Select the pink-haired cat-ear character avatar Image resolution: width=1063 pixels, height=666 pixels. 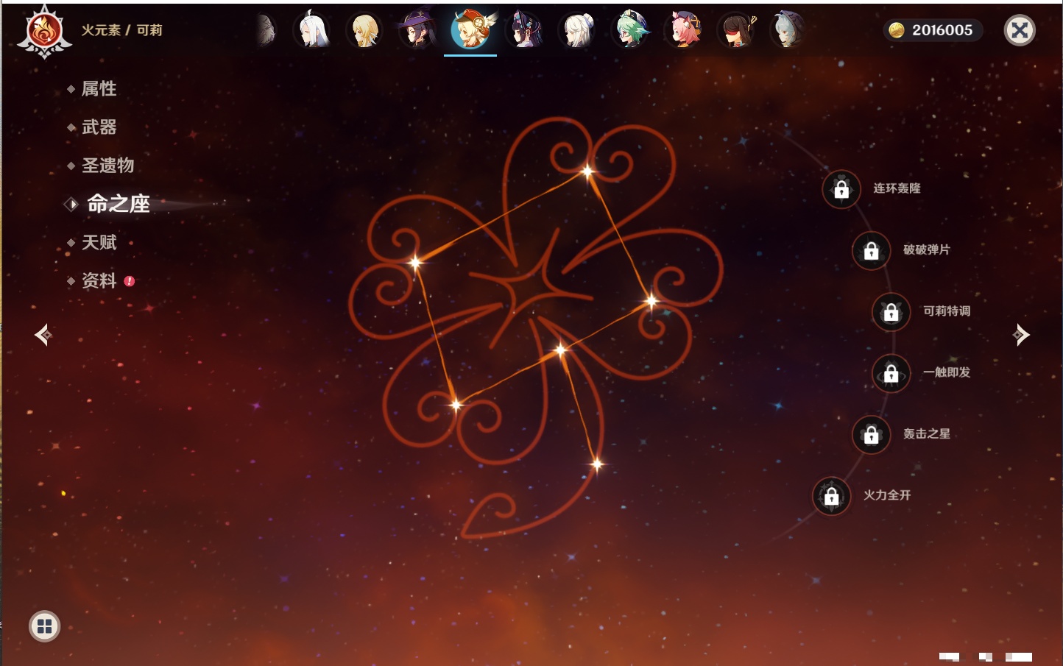pyautogui.click(x=685, y=30)
